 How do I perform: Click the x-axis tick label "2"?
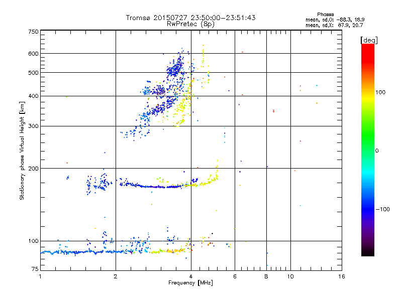[116, 276]
